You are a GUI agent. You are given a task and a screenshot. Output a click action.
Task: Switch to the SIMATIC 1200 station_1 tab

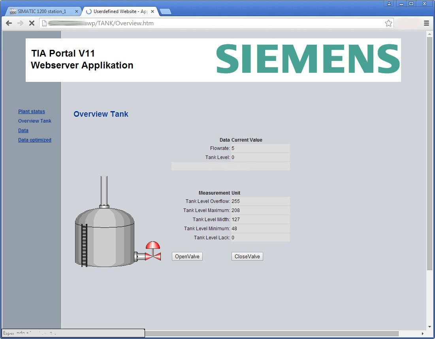[x=41, y=11]
